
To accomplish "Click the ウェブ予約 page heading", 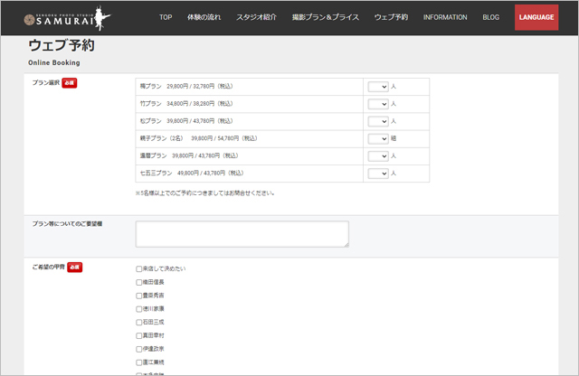I will (62, 45).
